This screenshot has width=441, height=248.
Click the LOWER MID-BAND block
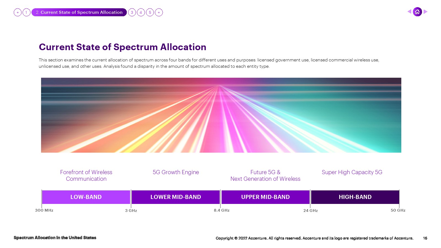click(176, 197)
